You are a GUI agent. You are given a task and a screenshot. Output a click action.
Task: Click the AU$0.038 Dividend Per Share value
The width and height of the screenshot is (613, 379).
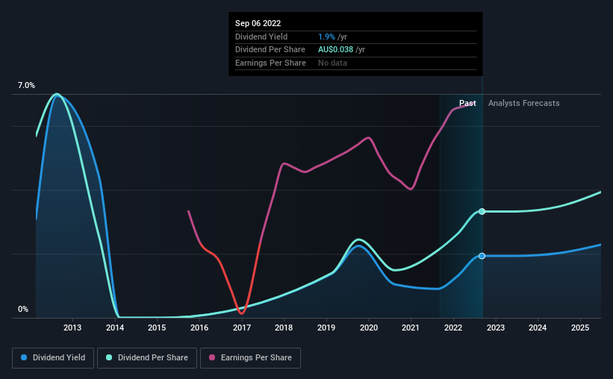(x=335, y=50)
